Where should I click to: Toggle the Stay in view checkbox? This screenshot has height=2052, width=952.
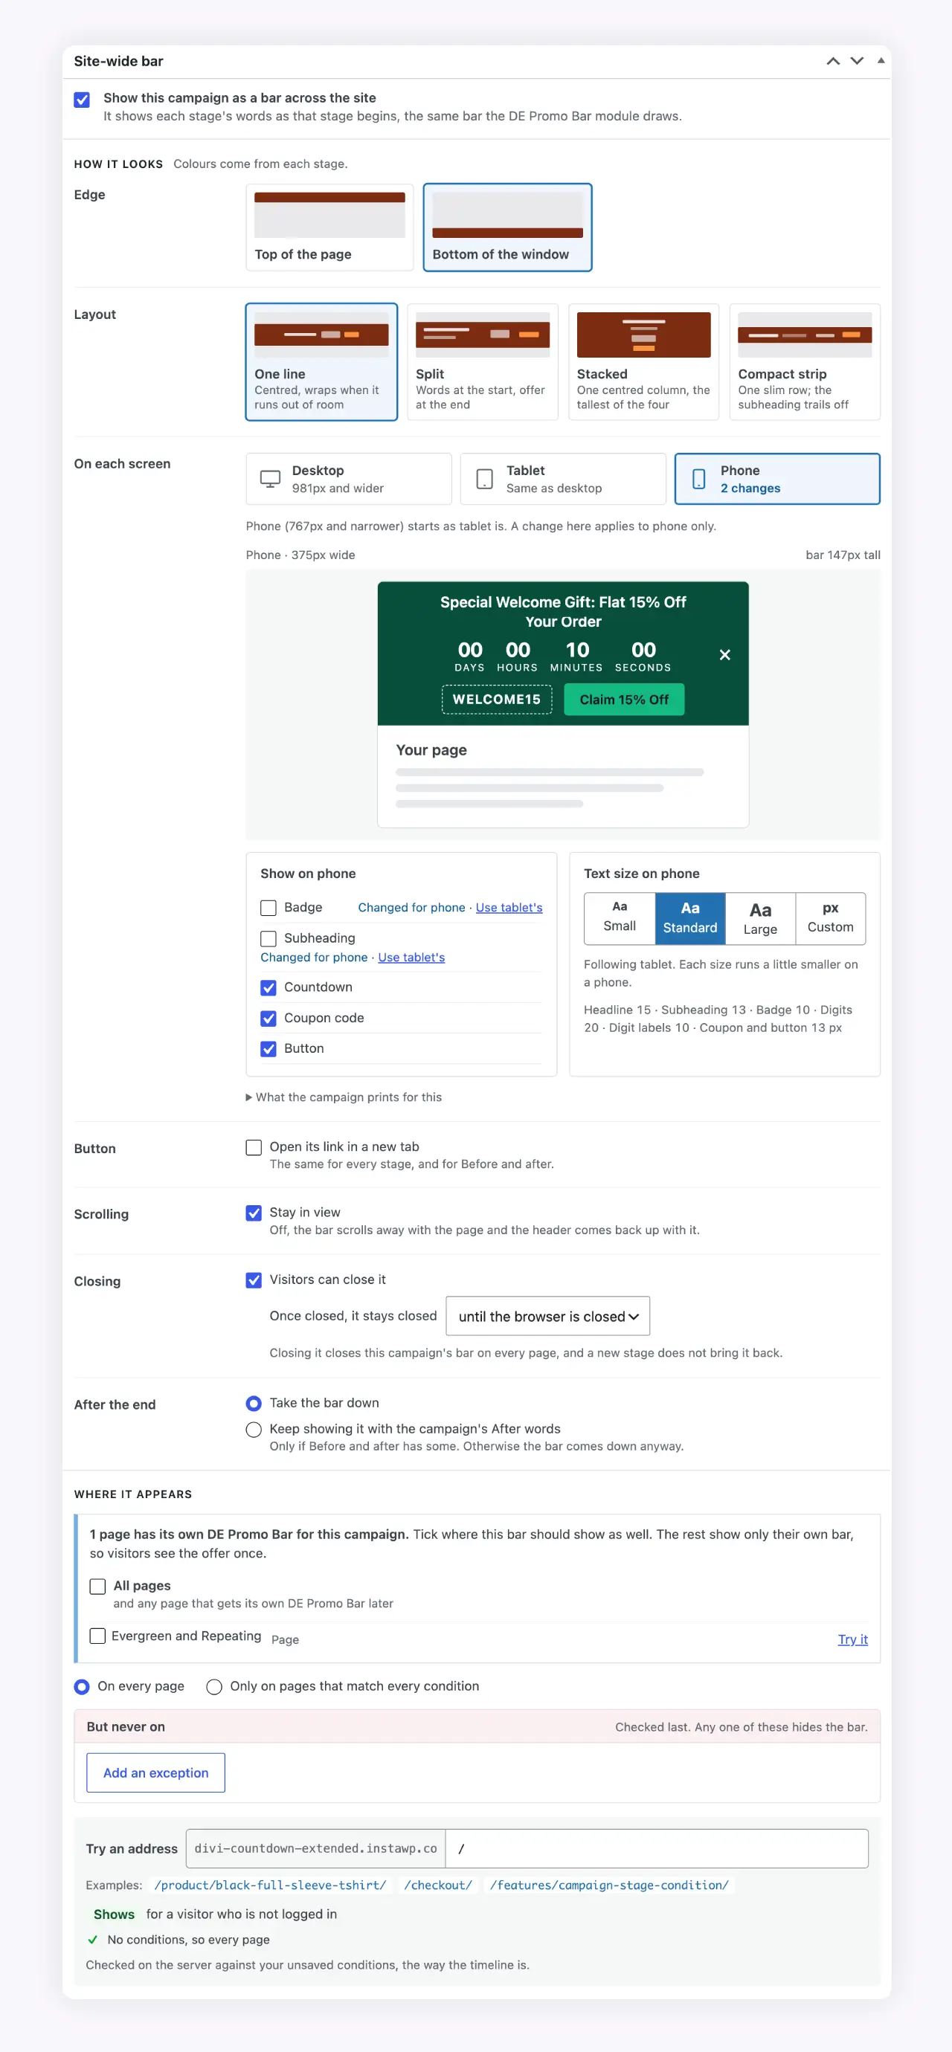click(x=254, y=1213)
